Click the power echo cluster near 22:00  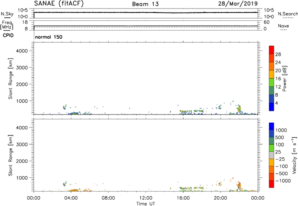[239, 109]
